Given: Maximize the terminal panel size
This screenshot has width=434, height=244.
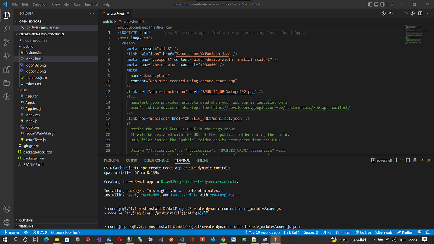Looking at the screenshot, I should (x=422, y=160).
